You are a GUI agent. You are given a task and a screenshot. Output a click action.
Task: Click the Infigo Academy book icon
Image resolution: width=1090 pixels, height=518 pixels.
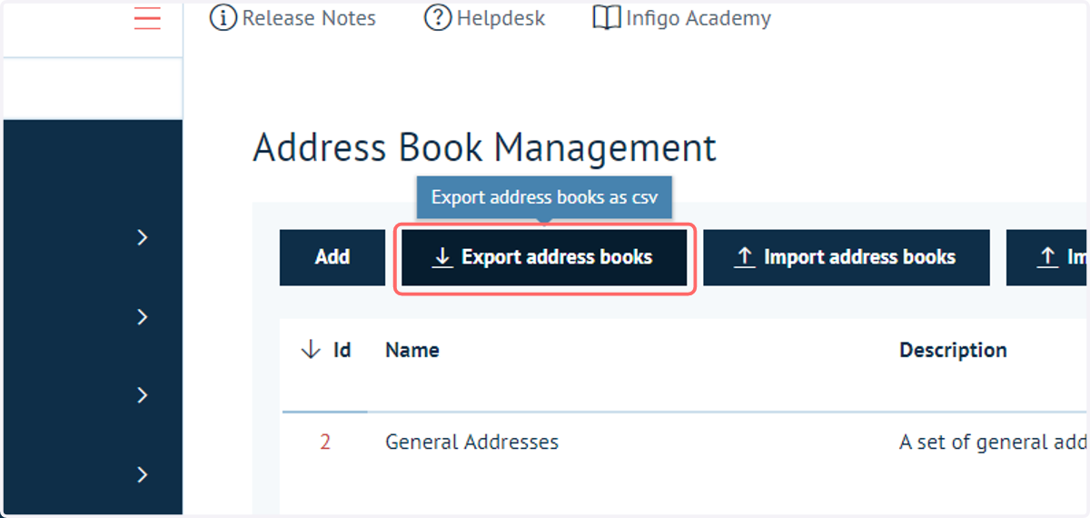tap(607, 18)
